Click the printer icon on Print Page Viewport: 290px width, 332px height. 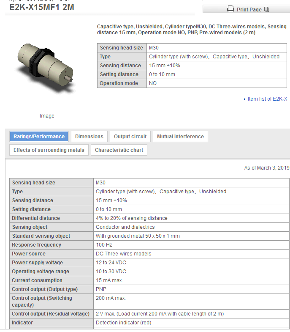point(230,9)
